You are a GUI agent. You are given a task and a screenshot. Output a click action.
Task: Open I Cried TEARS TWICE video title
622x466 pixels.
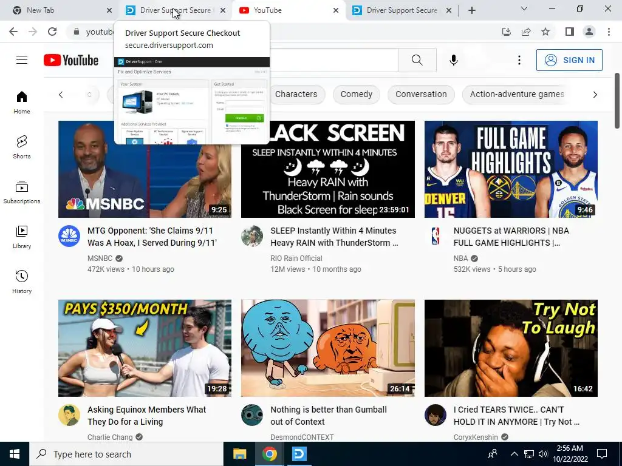click(516, 415)
